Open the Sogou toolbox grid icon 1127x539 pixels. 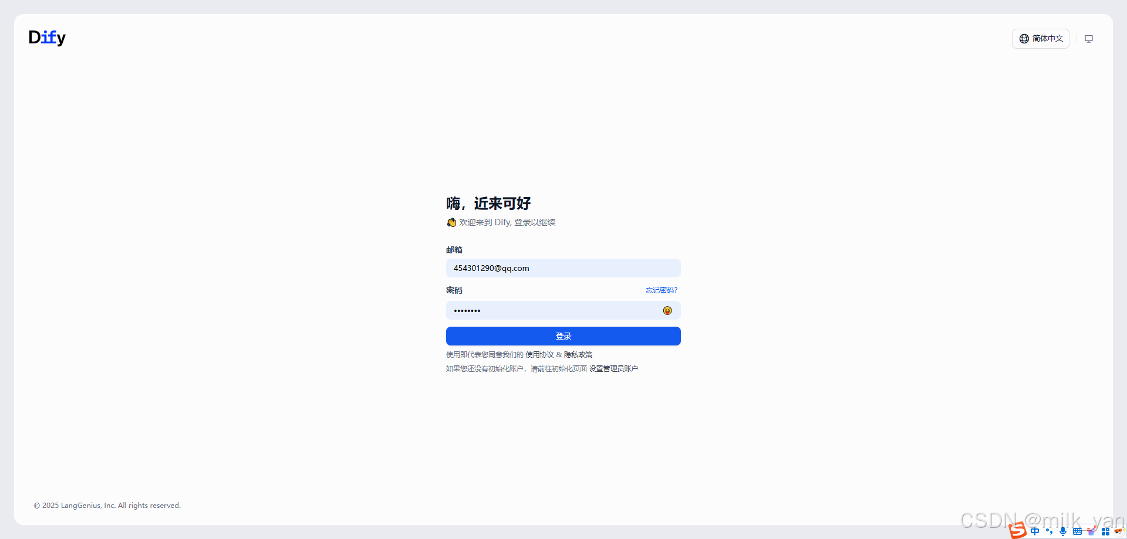[1105, 531]
